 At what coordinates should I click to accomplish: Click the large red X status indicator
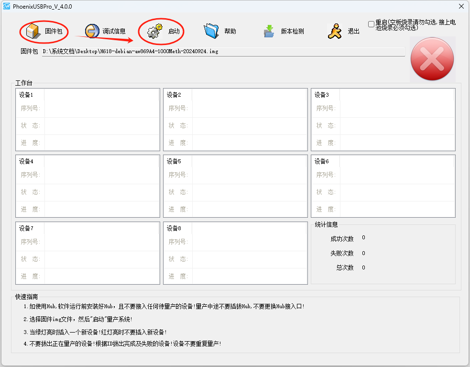[432, 59]
